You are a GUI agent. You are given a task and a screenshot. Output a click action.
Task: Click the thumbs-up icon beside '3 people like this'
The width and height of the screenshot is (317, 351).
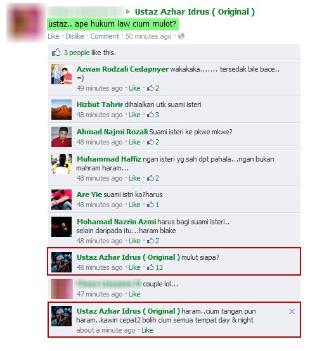click(56, 53)
